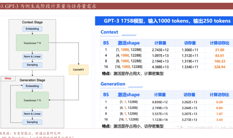Click 激活shape header in the Generation table
The image size is (233, 138).
tap(129, 95)
